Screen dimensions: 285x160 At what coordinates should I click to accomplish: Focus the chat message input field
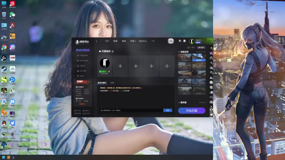pos(131,110)
